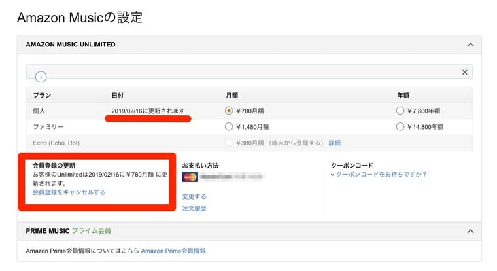Click the ファミリー plan row label
The height and width of the screenshot is (271, 497).
point(48,127)
